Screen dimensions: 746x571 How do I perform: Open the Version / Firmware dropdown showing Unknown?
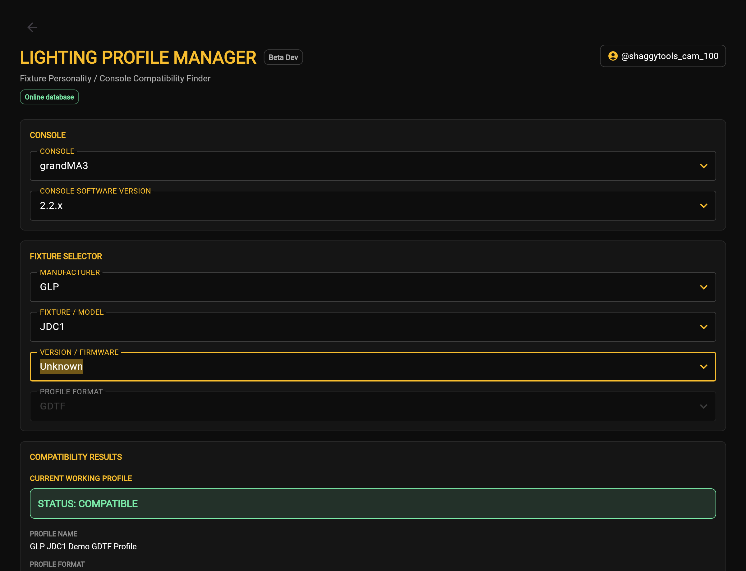click(x=373, y=367)
